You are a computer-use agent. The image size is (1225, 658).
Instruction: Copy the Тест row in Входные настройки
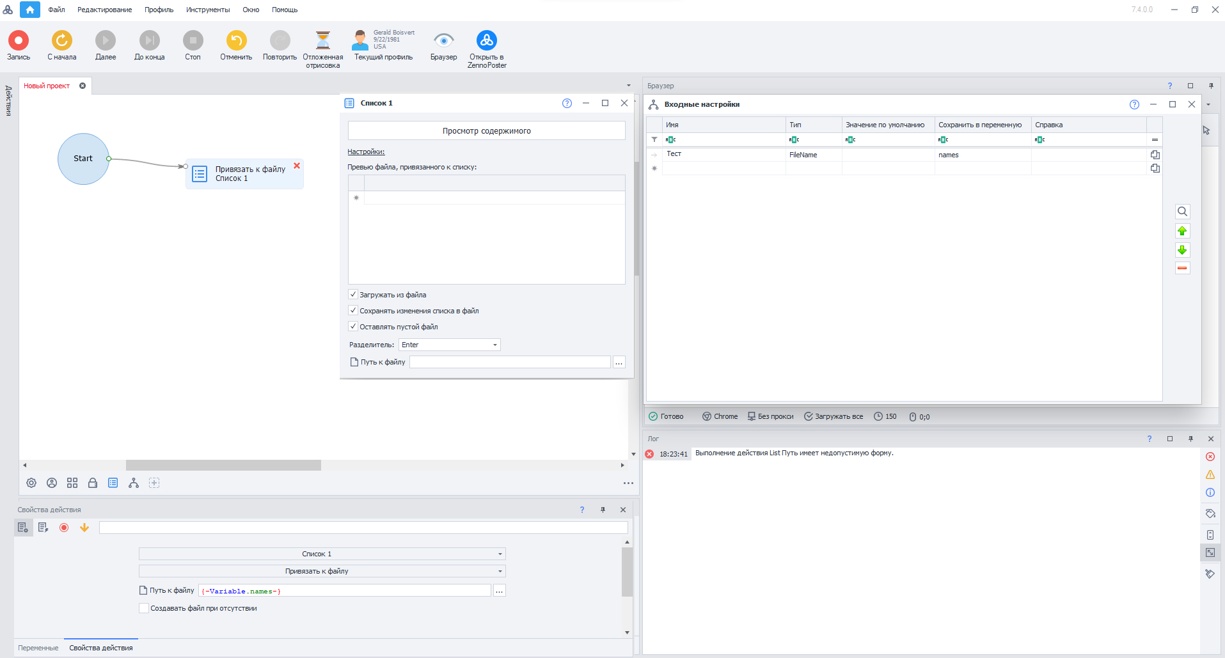[x=1155, y=155]
